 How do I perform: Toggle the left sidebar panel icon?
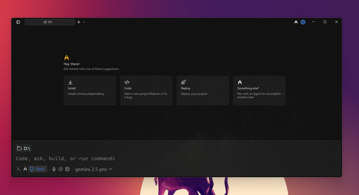(18, 22)
